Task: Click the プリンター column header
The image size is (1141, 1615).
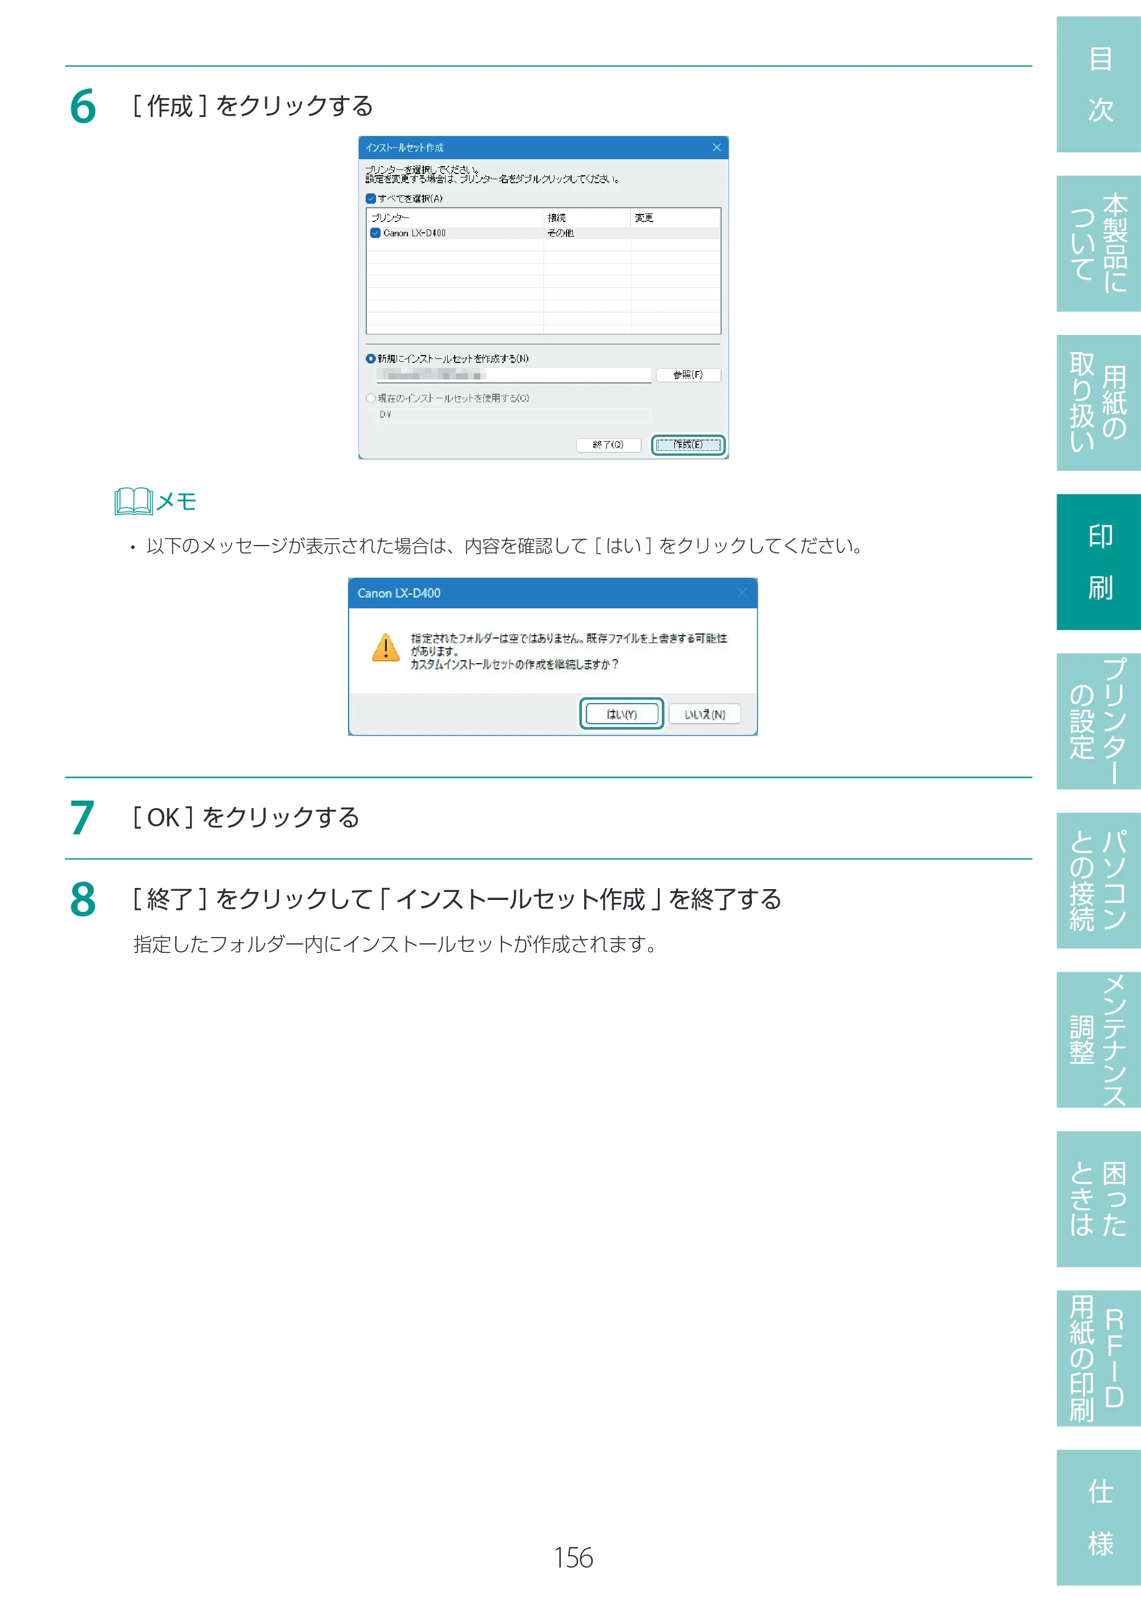Action: tap(456, 218)
